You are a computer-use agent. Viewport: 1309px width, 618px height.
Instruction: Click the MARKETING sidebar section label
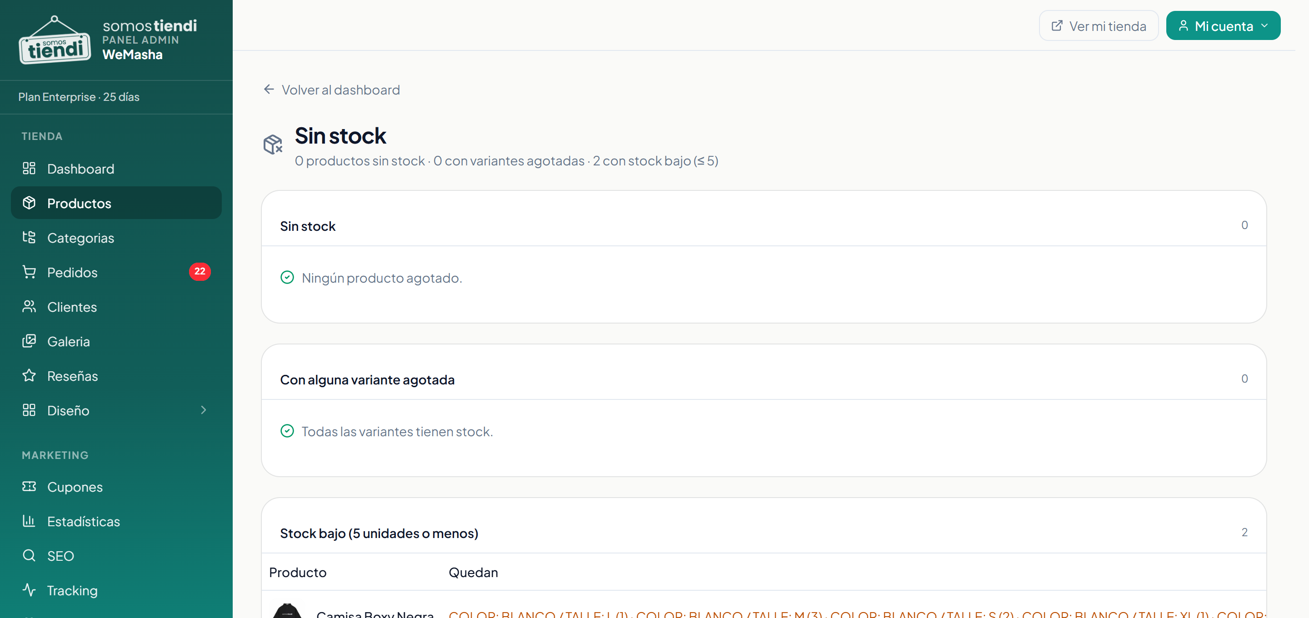click(x=55, y=455)
